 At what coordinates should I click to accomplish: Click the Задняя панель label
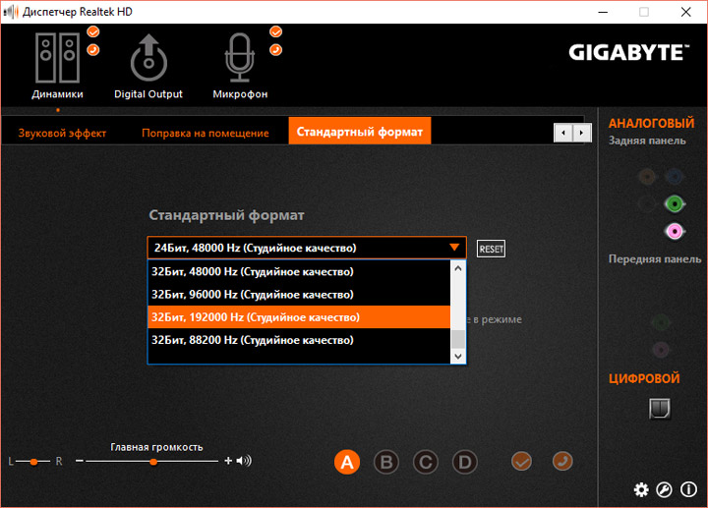[647, 141]
